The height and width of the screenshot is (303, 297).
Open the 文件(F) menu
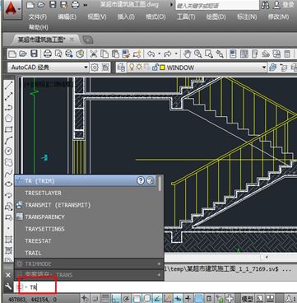(38, 16)
